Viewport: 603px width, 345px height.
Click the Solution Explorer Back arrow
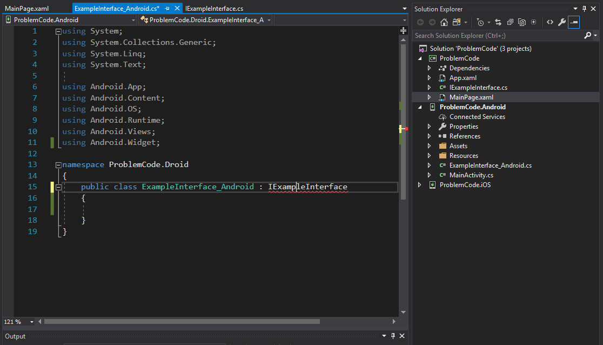[420, 22]
